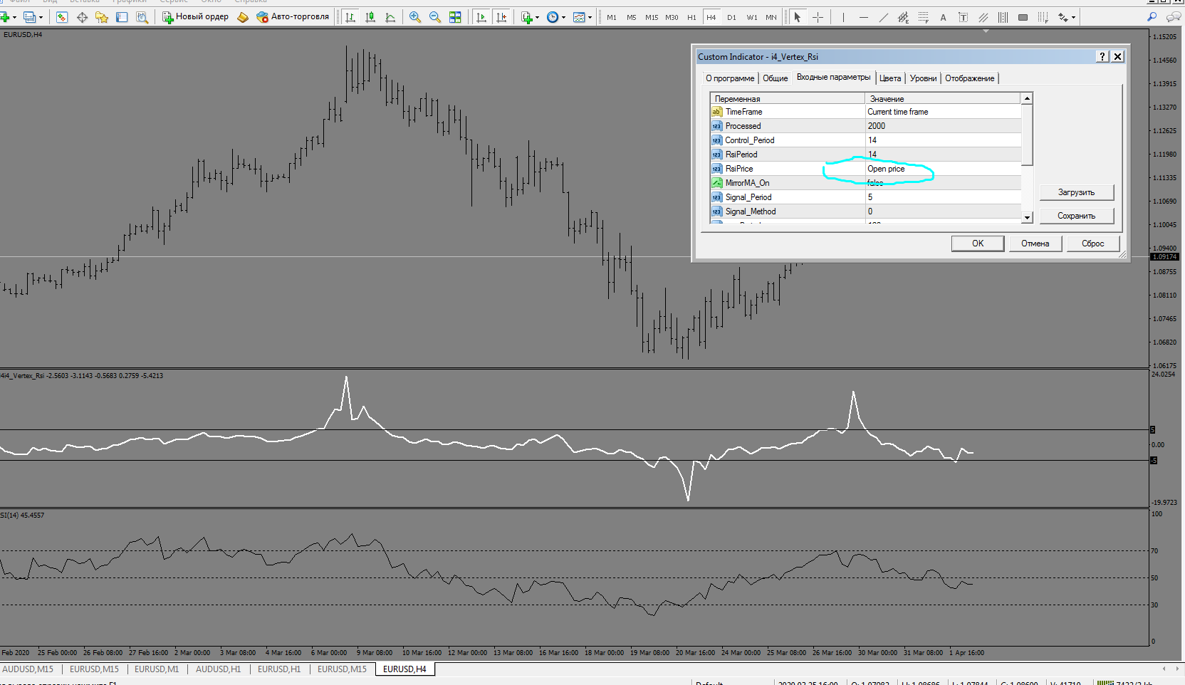This screenshot has width=1185, height=685.
Task: Expand the periodicity clock dropdown arrow
Action: 563,17
